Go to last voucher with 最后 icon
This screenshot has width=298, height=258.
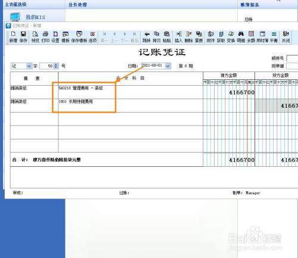point(135,37)
